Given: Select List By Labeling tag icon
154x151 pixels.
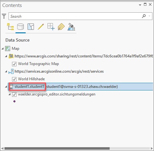Looking at the screenshot, I should point(61,27).
